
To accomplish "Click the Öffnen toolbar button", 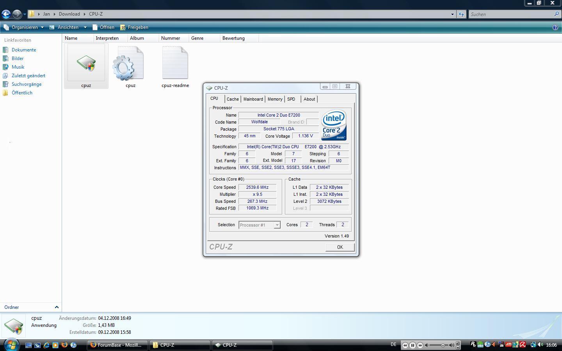I will (103, 27).
